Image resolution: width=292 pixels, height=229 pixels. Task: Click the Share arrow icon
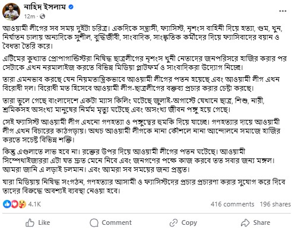point(245,222)
